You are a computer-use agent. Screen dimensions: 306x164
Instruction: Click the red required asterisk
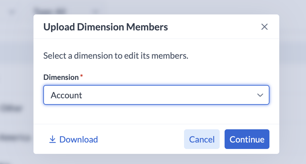pos(81,76)
